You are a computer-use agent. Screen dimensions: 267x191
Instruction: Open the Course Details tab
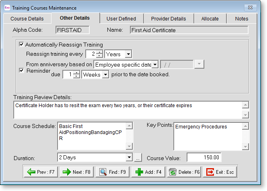27,18
